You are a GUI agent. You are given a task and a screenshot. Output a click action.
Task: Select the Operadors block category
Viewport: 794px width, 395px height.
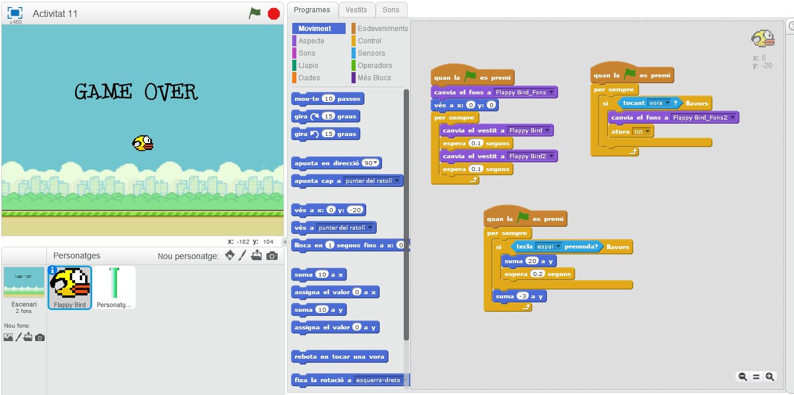click(x=375, y=66)
